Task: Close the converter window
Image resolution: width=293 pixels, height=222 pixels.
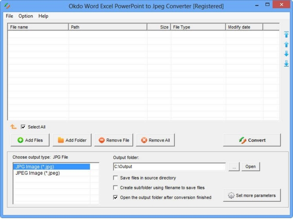Action: pos(281,4)
